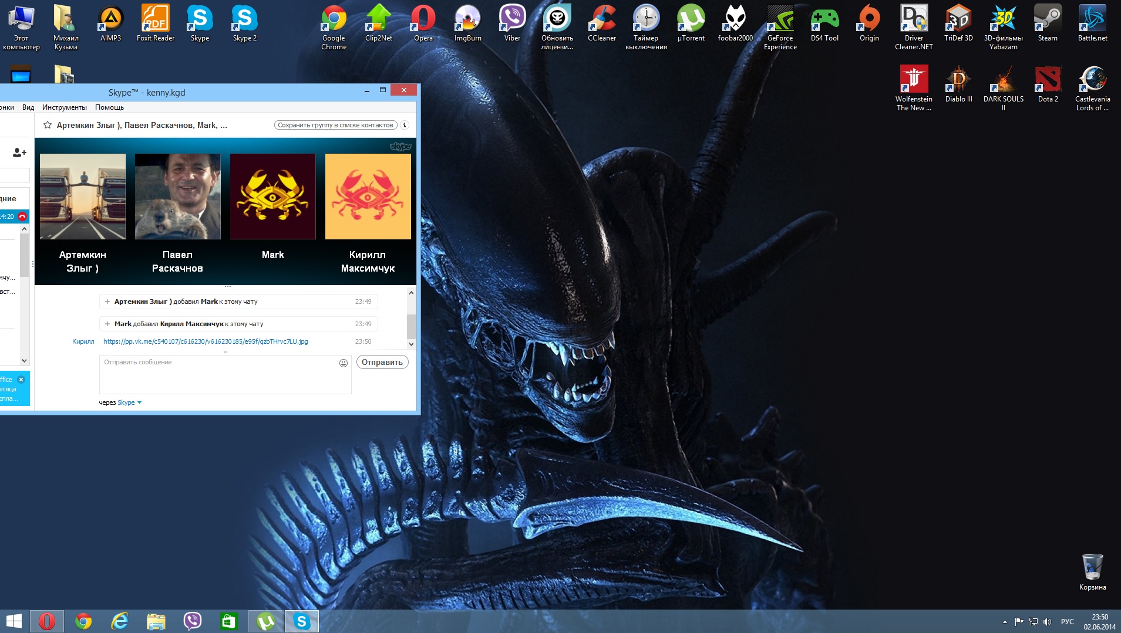Open the Вид menu in Skype

click(28, 107)
